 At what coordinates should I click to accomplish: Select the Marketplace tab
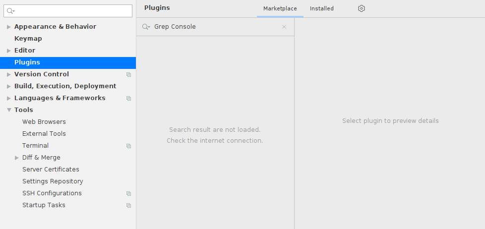pos(280,8)
